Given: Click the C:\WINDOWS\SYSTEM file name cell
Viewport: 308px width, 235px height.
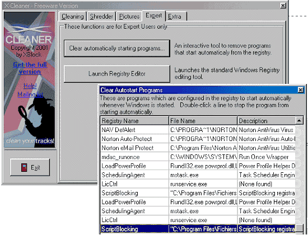Looking at the screenshot, I should (x=203, y=157).
